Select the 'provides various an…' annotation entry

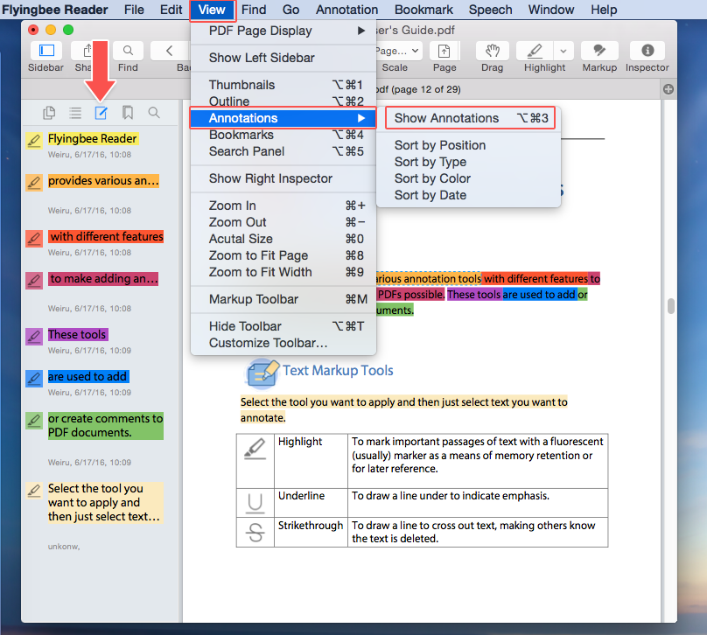coord(103,181)
